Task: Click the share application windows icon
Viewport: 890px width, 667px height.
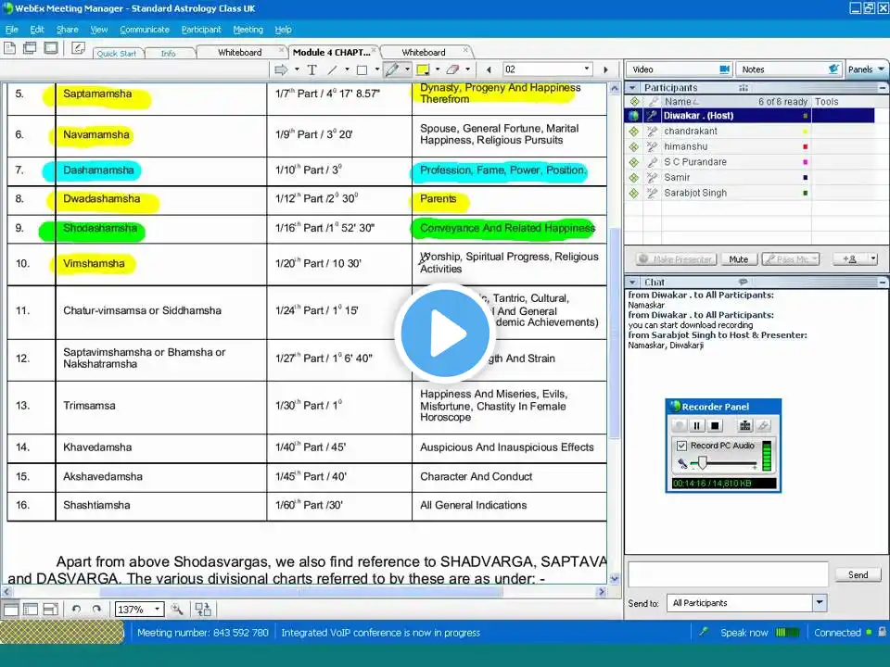Action: coord(30,48)
